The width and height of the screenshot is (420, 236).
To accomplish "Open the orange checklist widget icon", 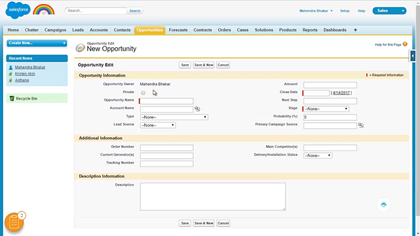I will 14,222.
